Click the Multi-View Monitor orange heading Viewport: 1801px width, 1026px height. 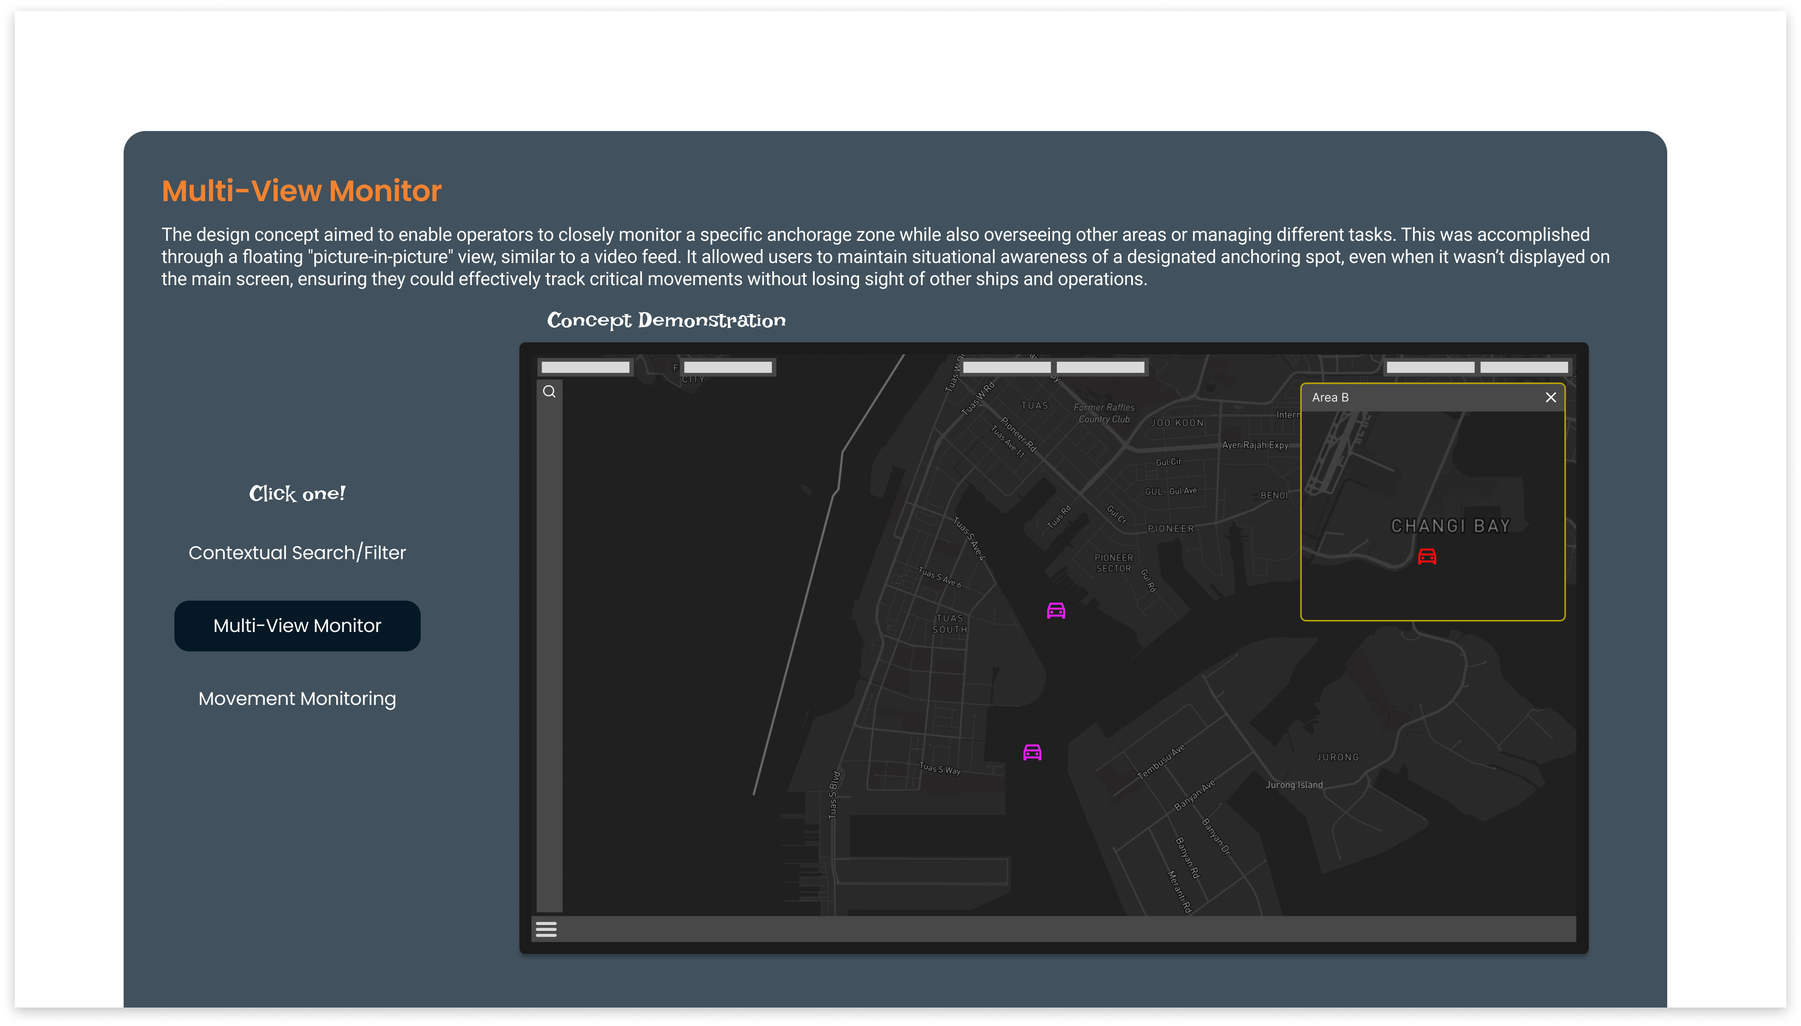[301, 191]
